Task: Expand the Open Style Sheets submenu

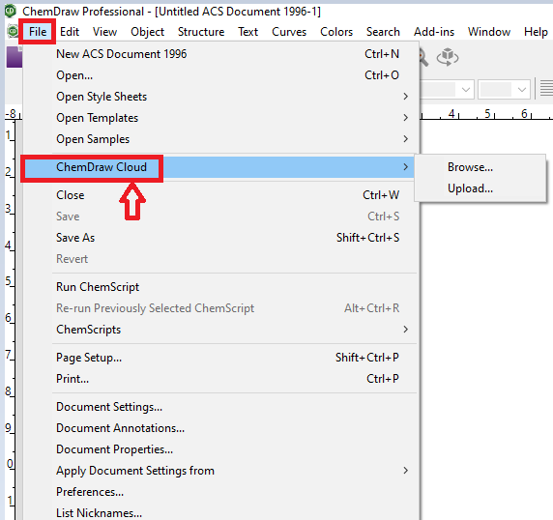Action: (x=221, y=97)
